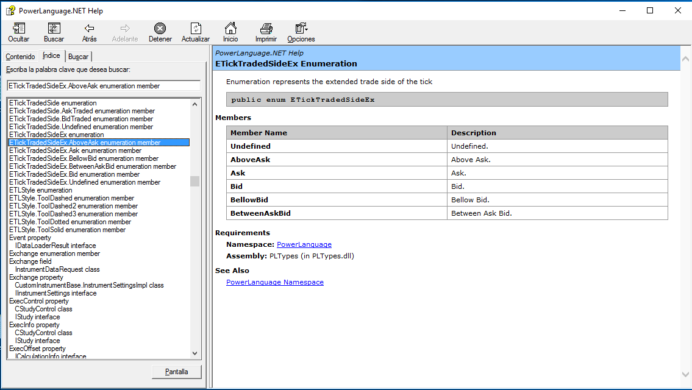Select ETLStyle.ToolSolid enumeration member
692x390 pixels.
[x=68, y=230]
